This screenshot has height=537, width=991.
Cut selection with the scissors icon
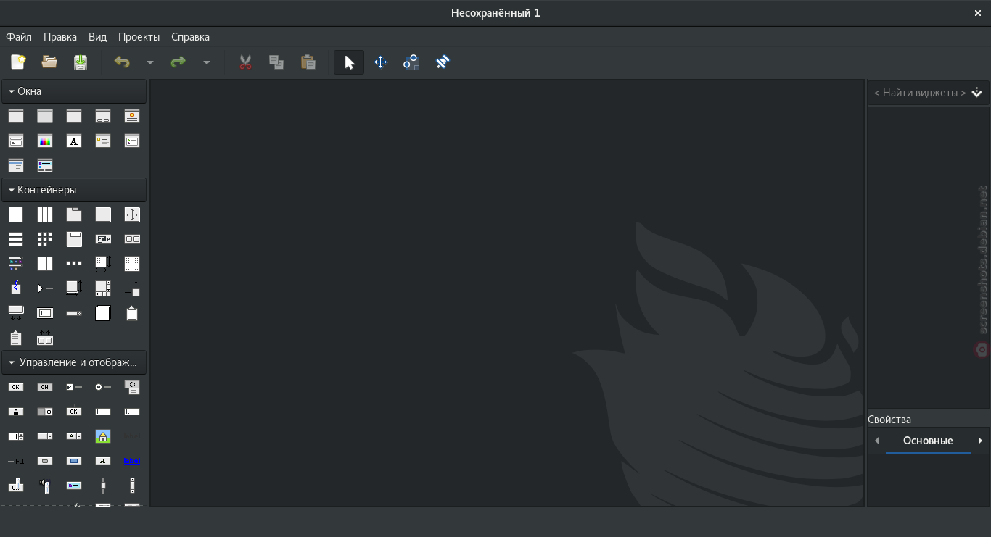[x=245, y=62]
